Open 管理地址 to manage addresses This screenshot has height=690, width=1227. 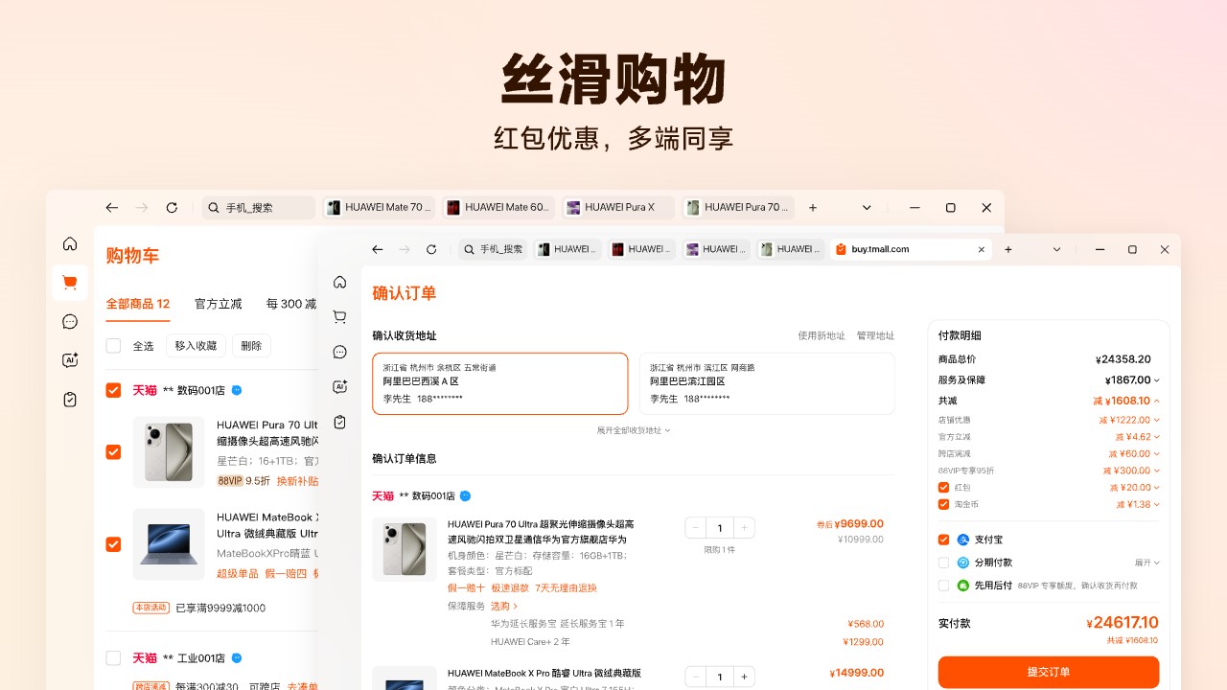874,335
